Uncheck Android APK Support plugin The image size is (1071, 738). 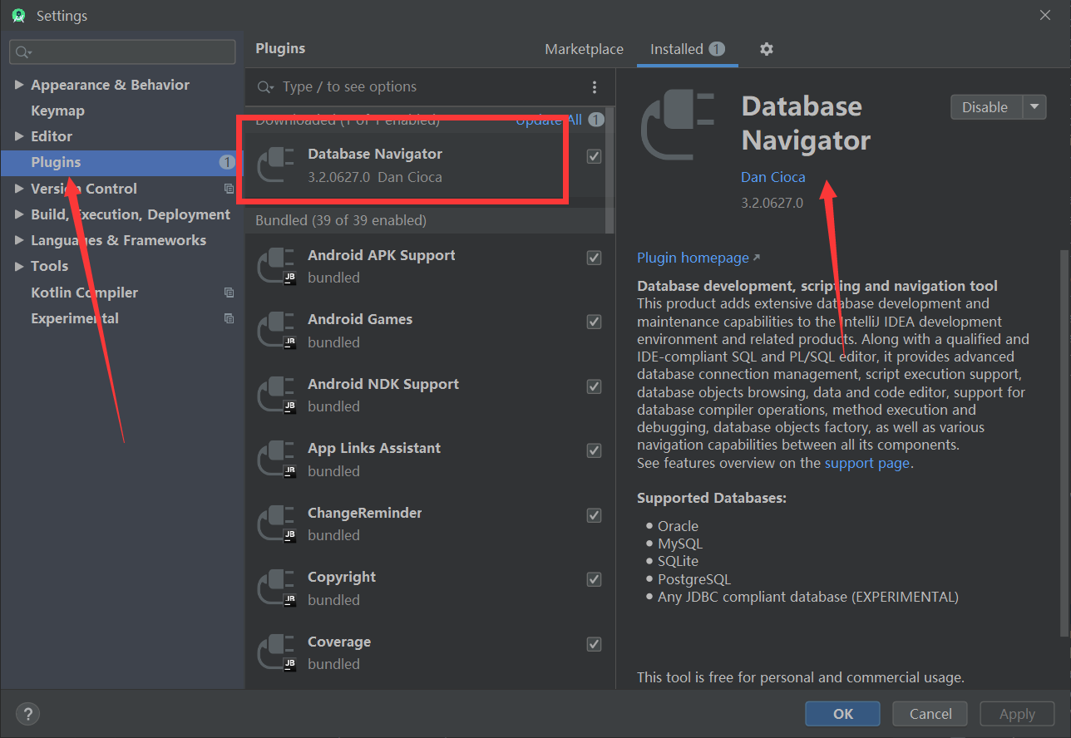(x=594, y=258)
